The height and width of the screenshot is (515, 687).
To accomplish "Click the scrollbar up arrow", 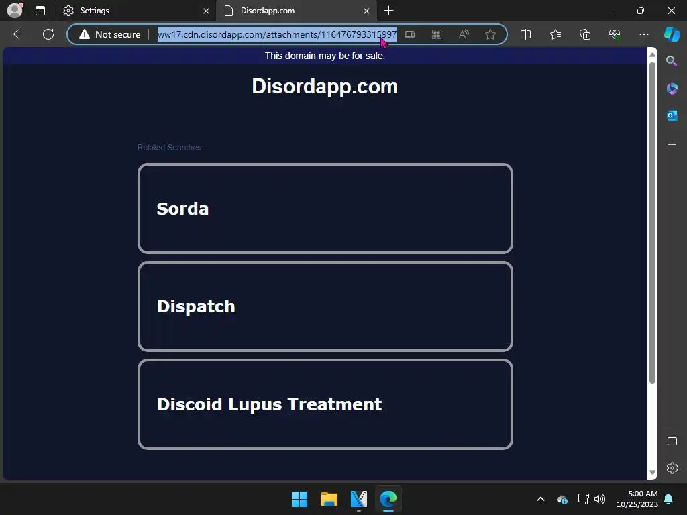I will tap(652, 54).
